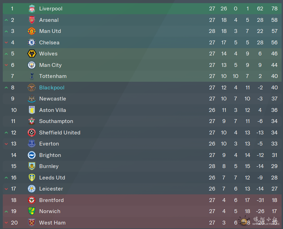
Task: Click the red down arrow beside Leicester
Action: pyautogui.click(x=6, y=189)
